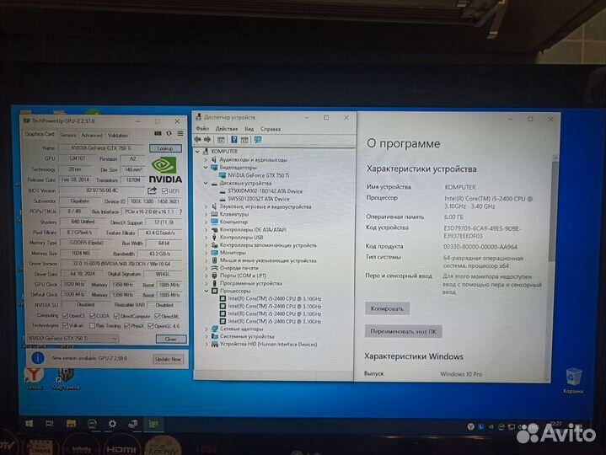The image size is (606, 455).
Task: Click the Yandex desktop shortcut icon
Action: click(x=34, y=377)
